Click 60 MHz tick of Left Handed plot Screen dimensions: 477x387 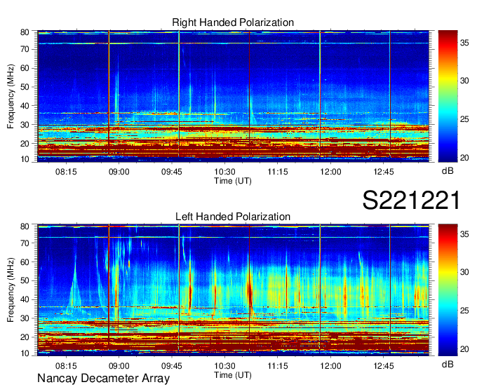25,262
